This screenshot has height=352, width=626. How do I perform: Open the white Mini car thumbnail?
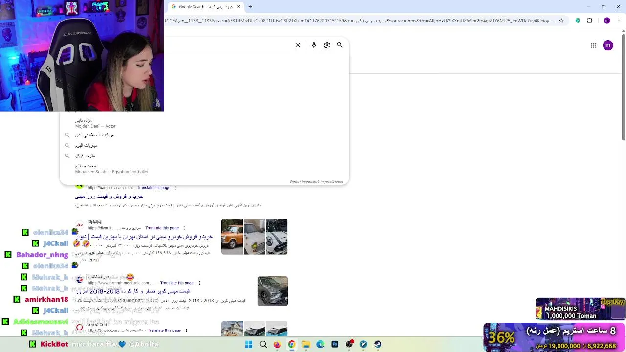click(x=254, y=237)
